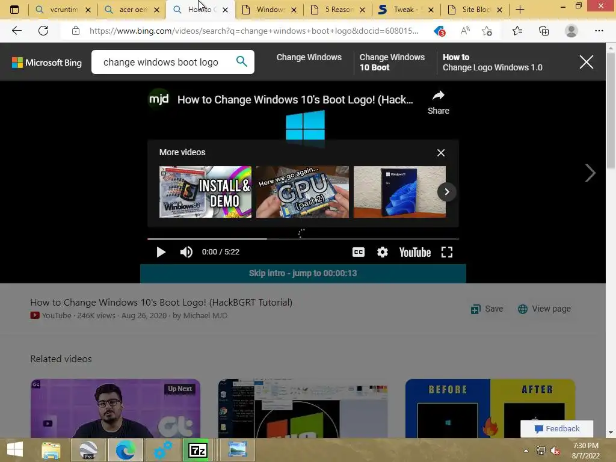Close the Bing video viewer overlay

pyautogui.click(x=586, y=62)
